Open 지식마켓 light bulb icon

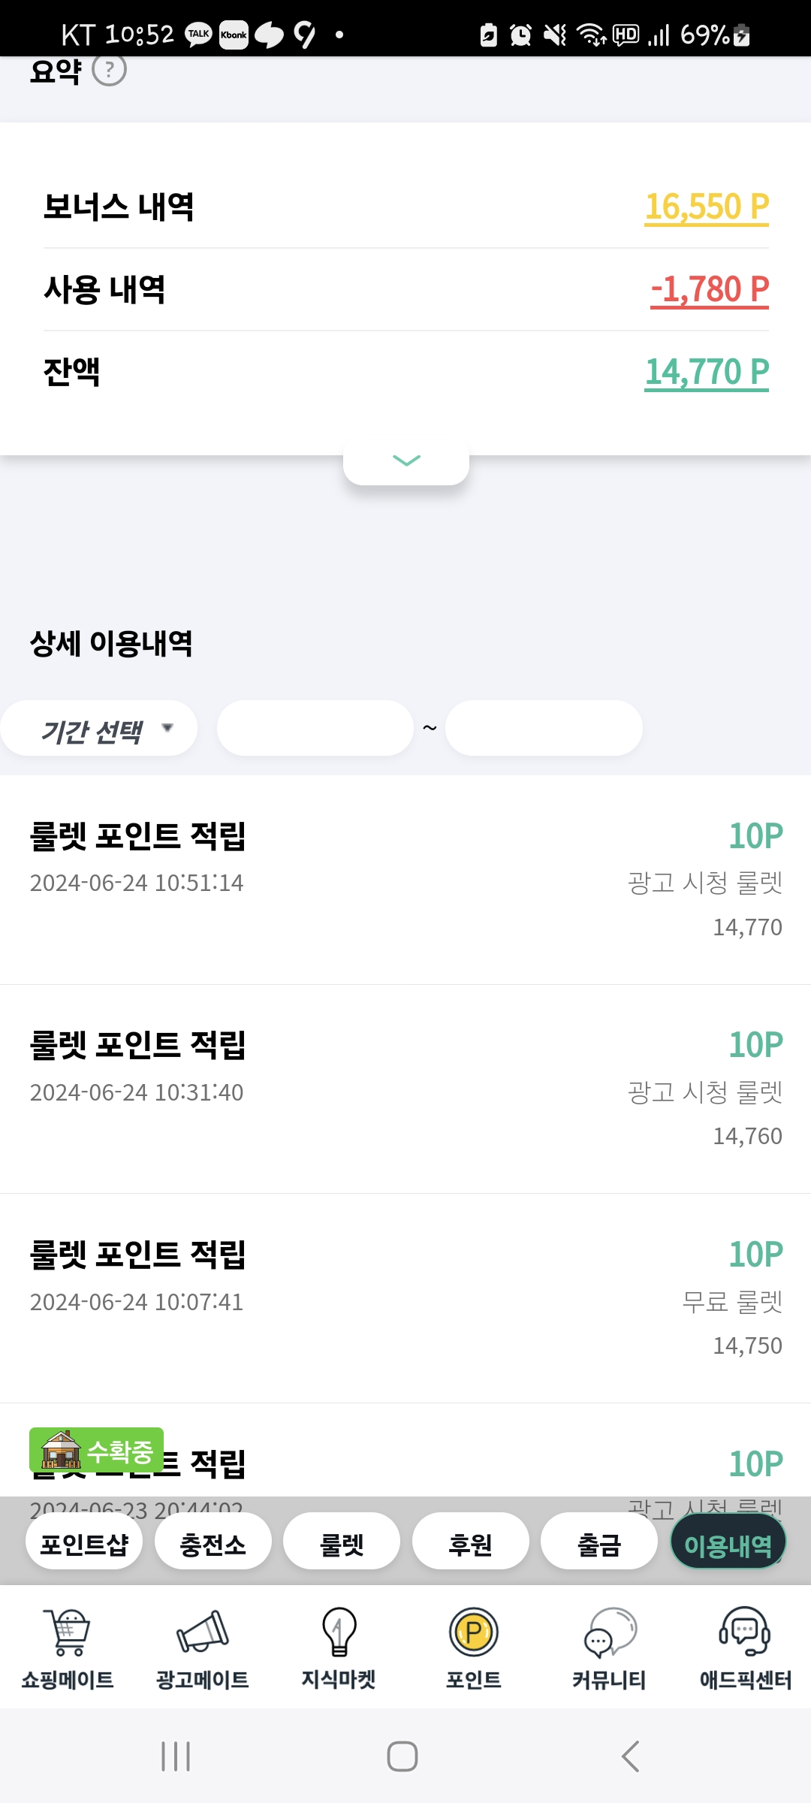339,1632
